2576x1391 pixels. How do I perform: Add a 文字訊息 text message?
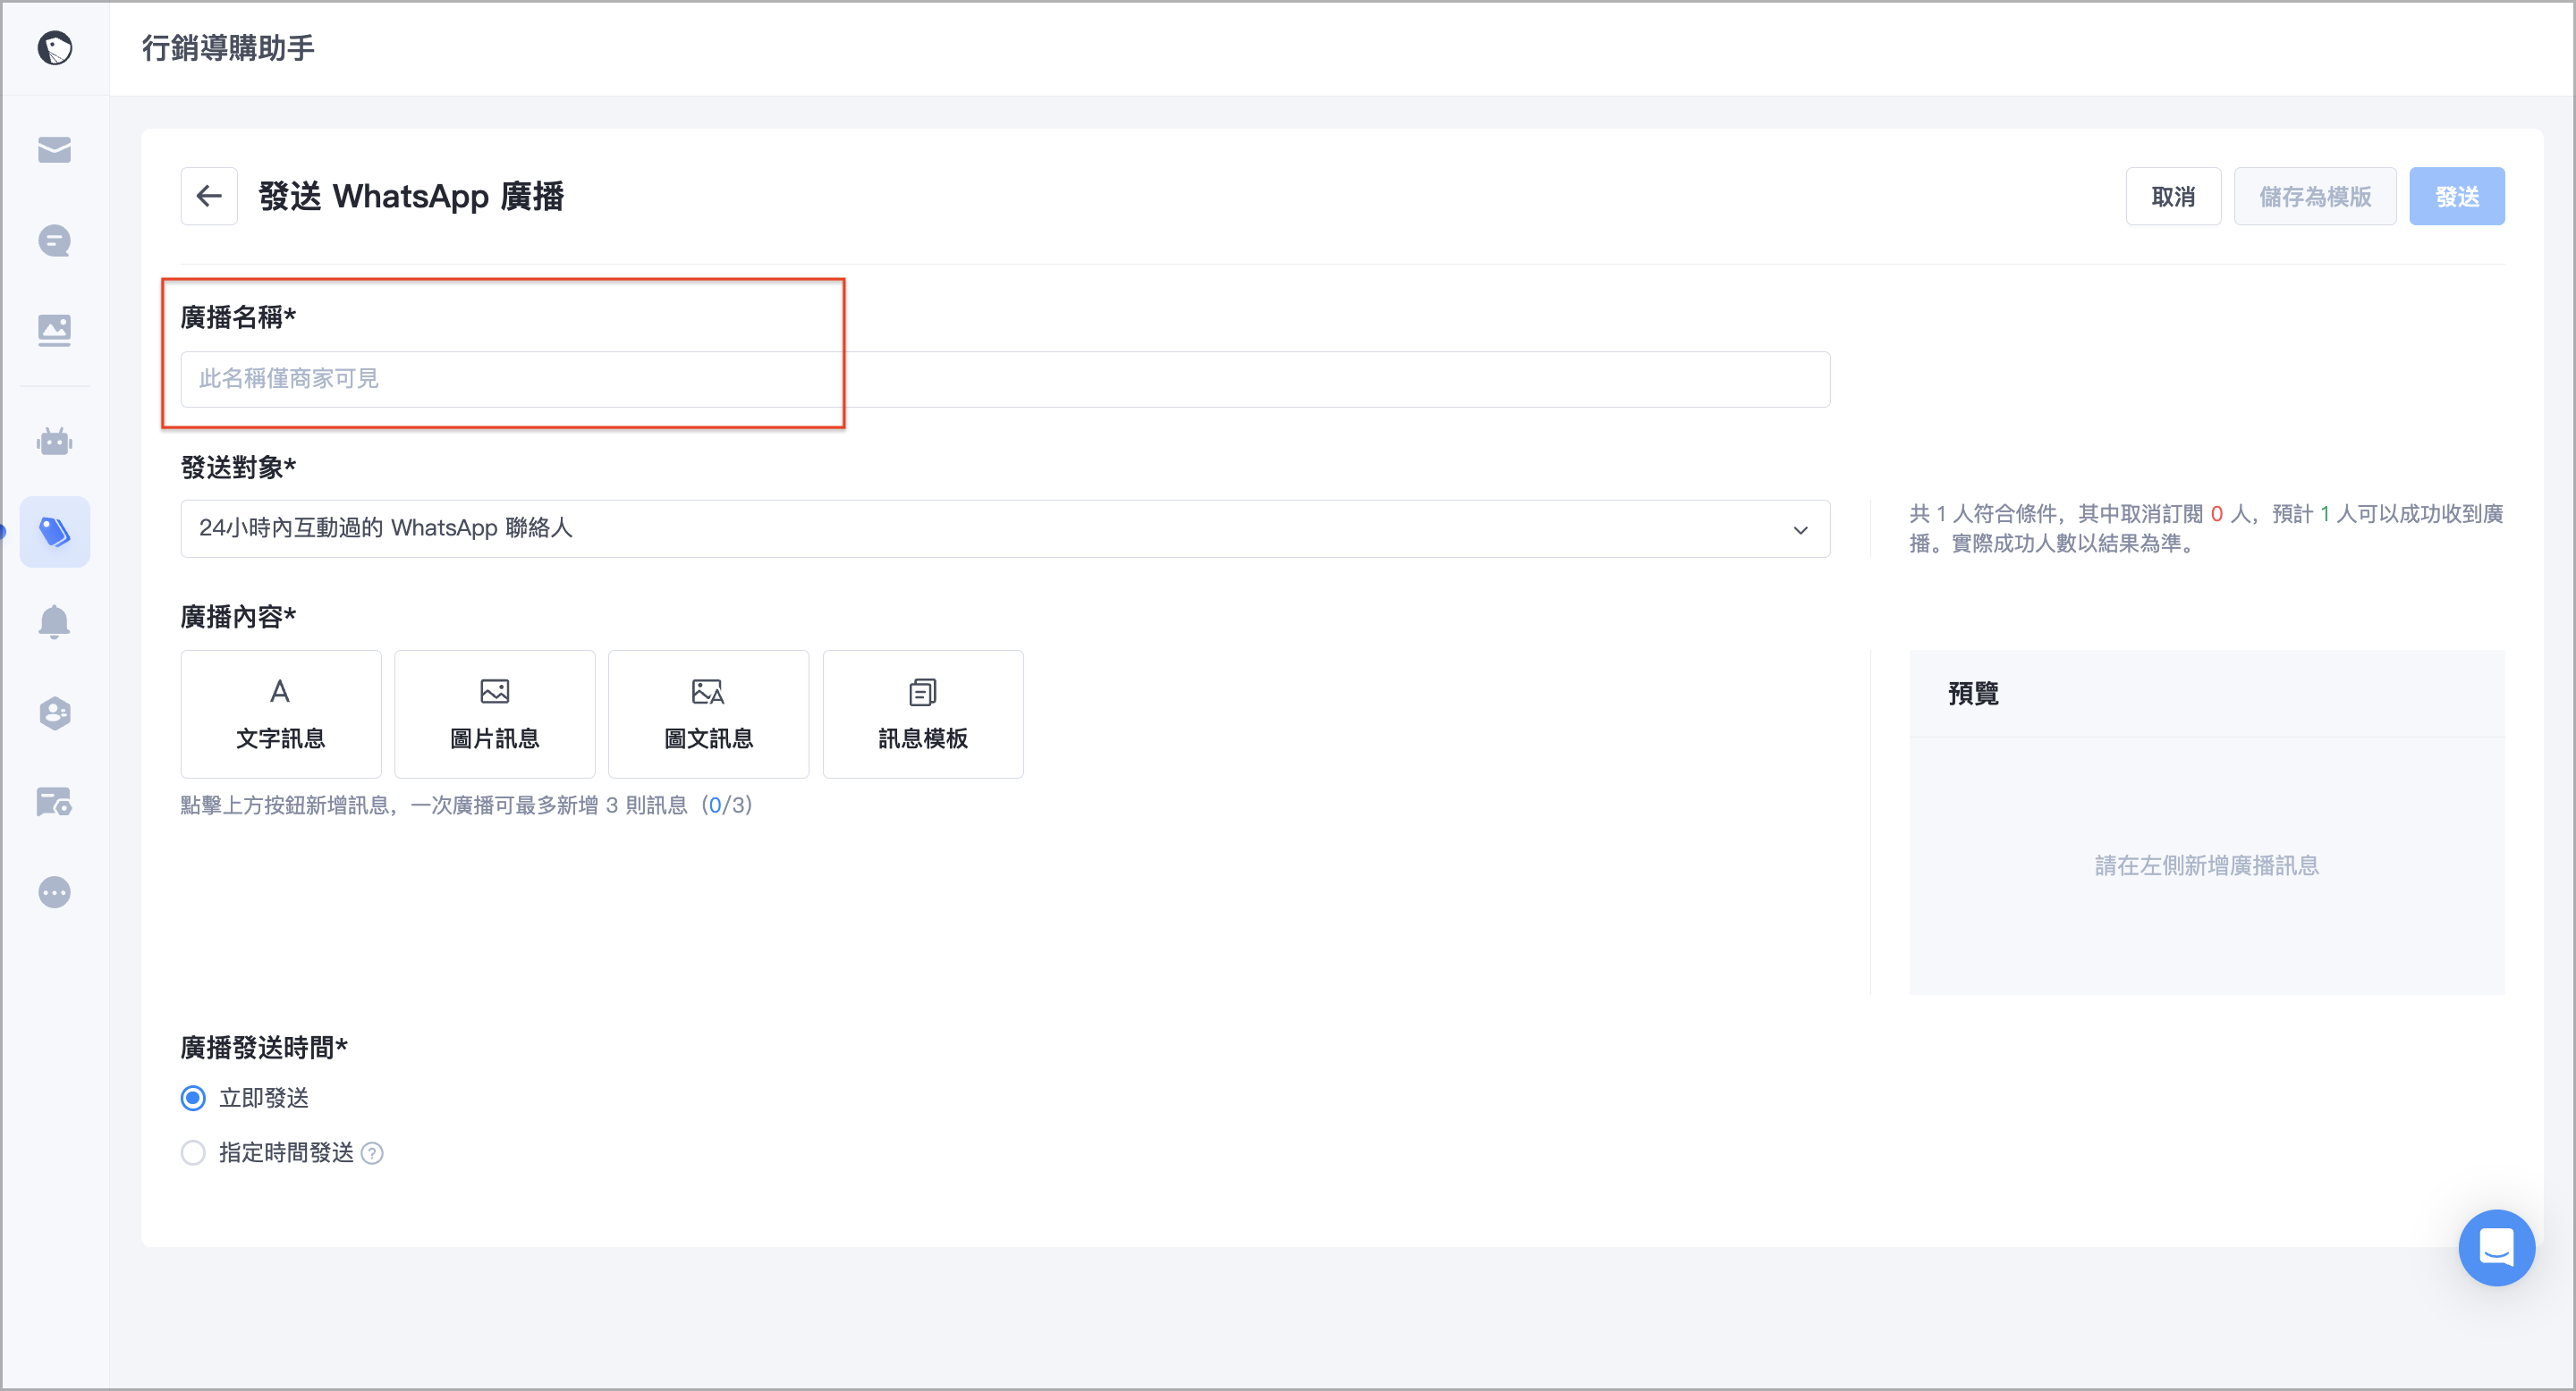[281, 713]
